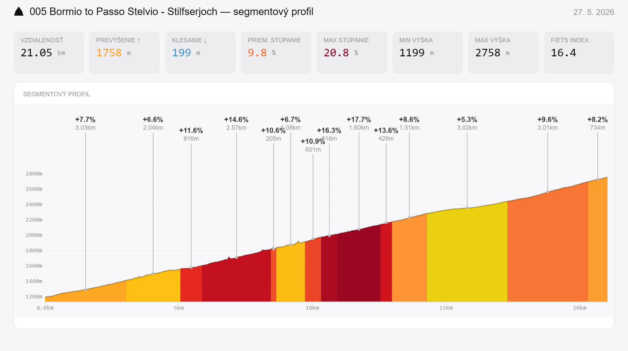Image resolution: width=628 pixels, height=351 pixels.
Task: Click the +11.6% gradient label
Action: click(x=191, y=130)
